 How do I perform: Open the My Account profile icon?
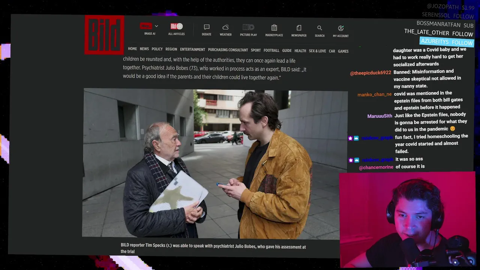tap(341, 28)
